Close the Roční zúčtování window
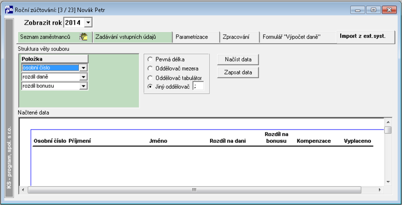The image size is (402, 205). point(389,10)
